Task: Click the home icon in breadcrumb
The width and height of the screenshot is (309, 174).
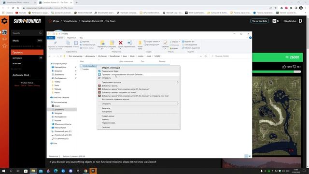Action: tap(50, 21)
